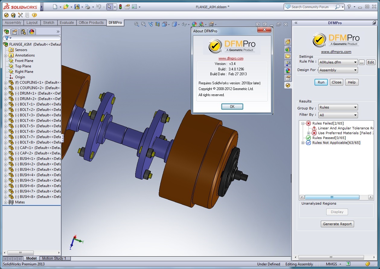Open DFMPro help question mark icon

coord(34,15)
